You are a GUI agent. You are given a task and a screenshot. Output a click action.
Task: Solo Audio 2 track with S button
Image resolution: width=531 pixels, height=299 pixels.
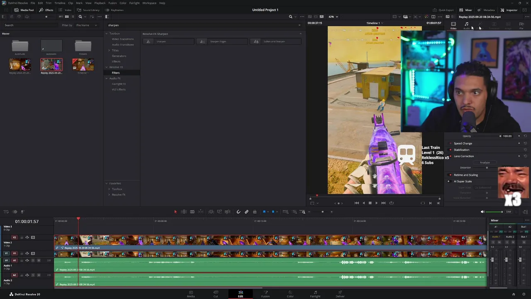[33, 275]
